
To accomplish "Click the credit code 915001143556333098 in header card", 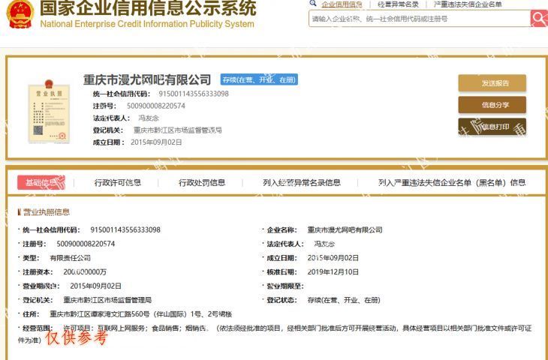I will pos(194,94).
